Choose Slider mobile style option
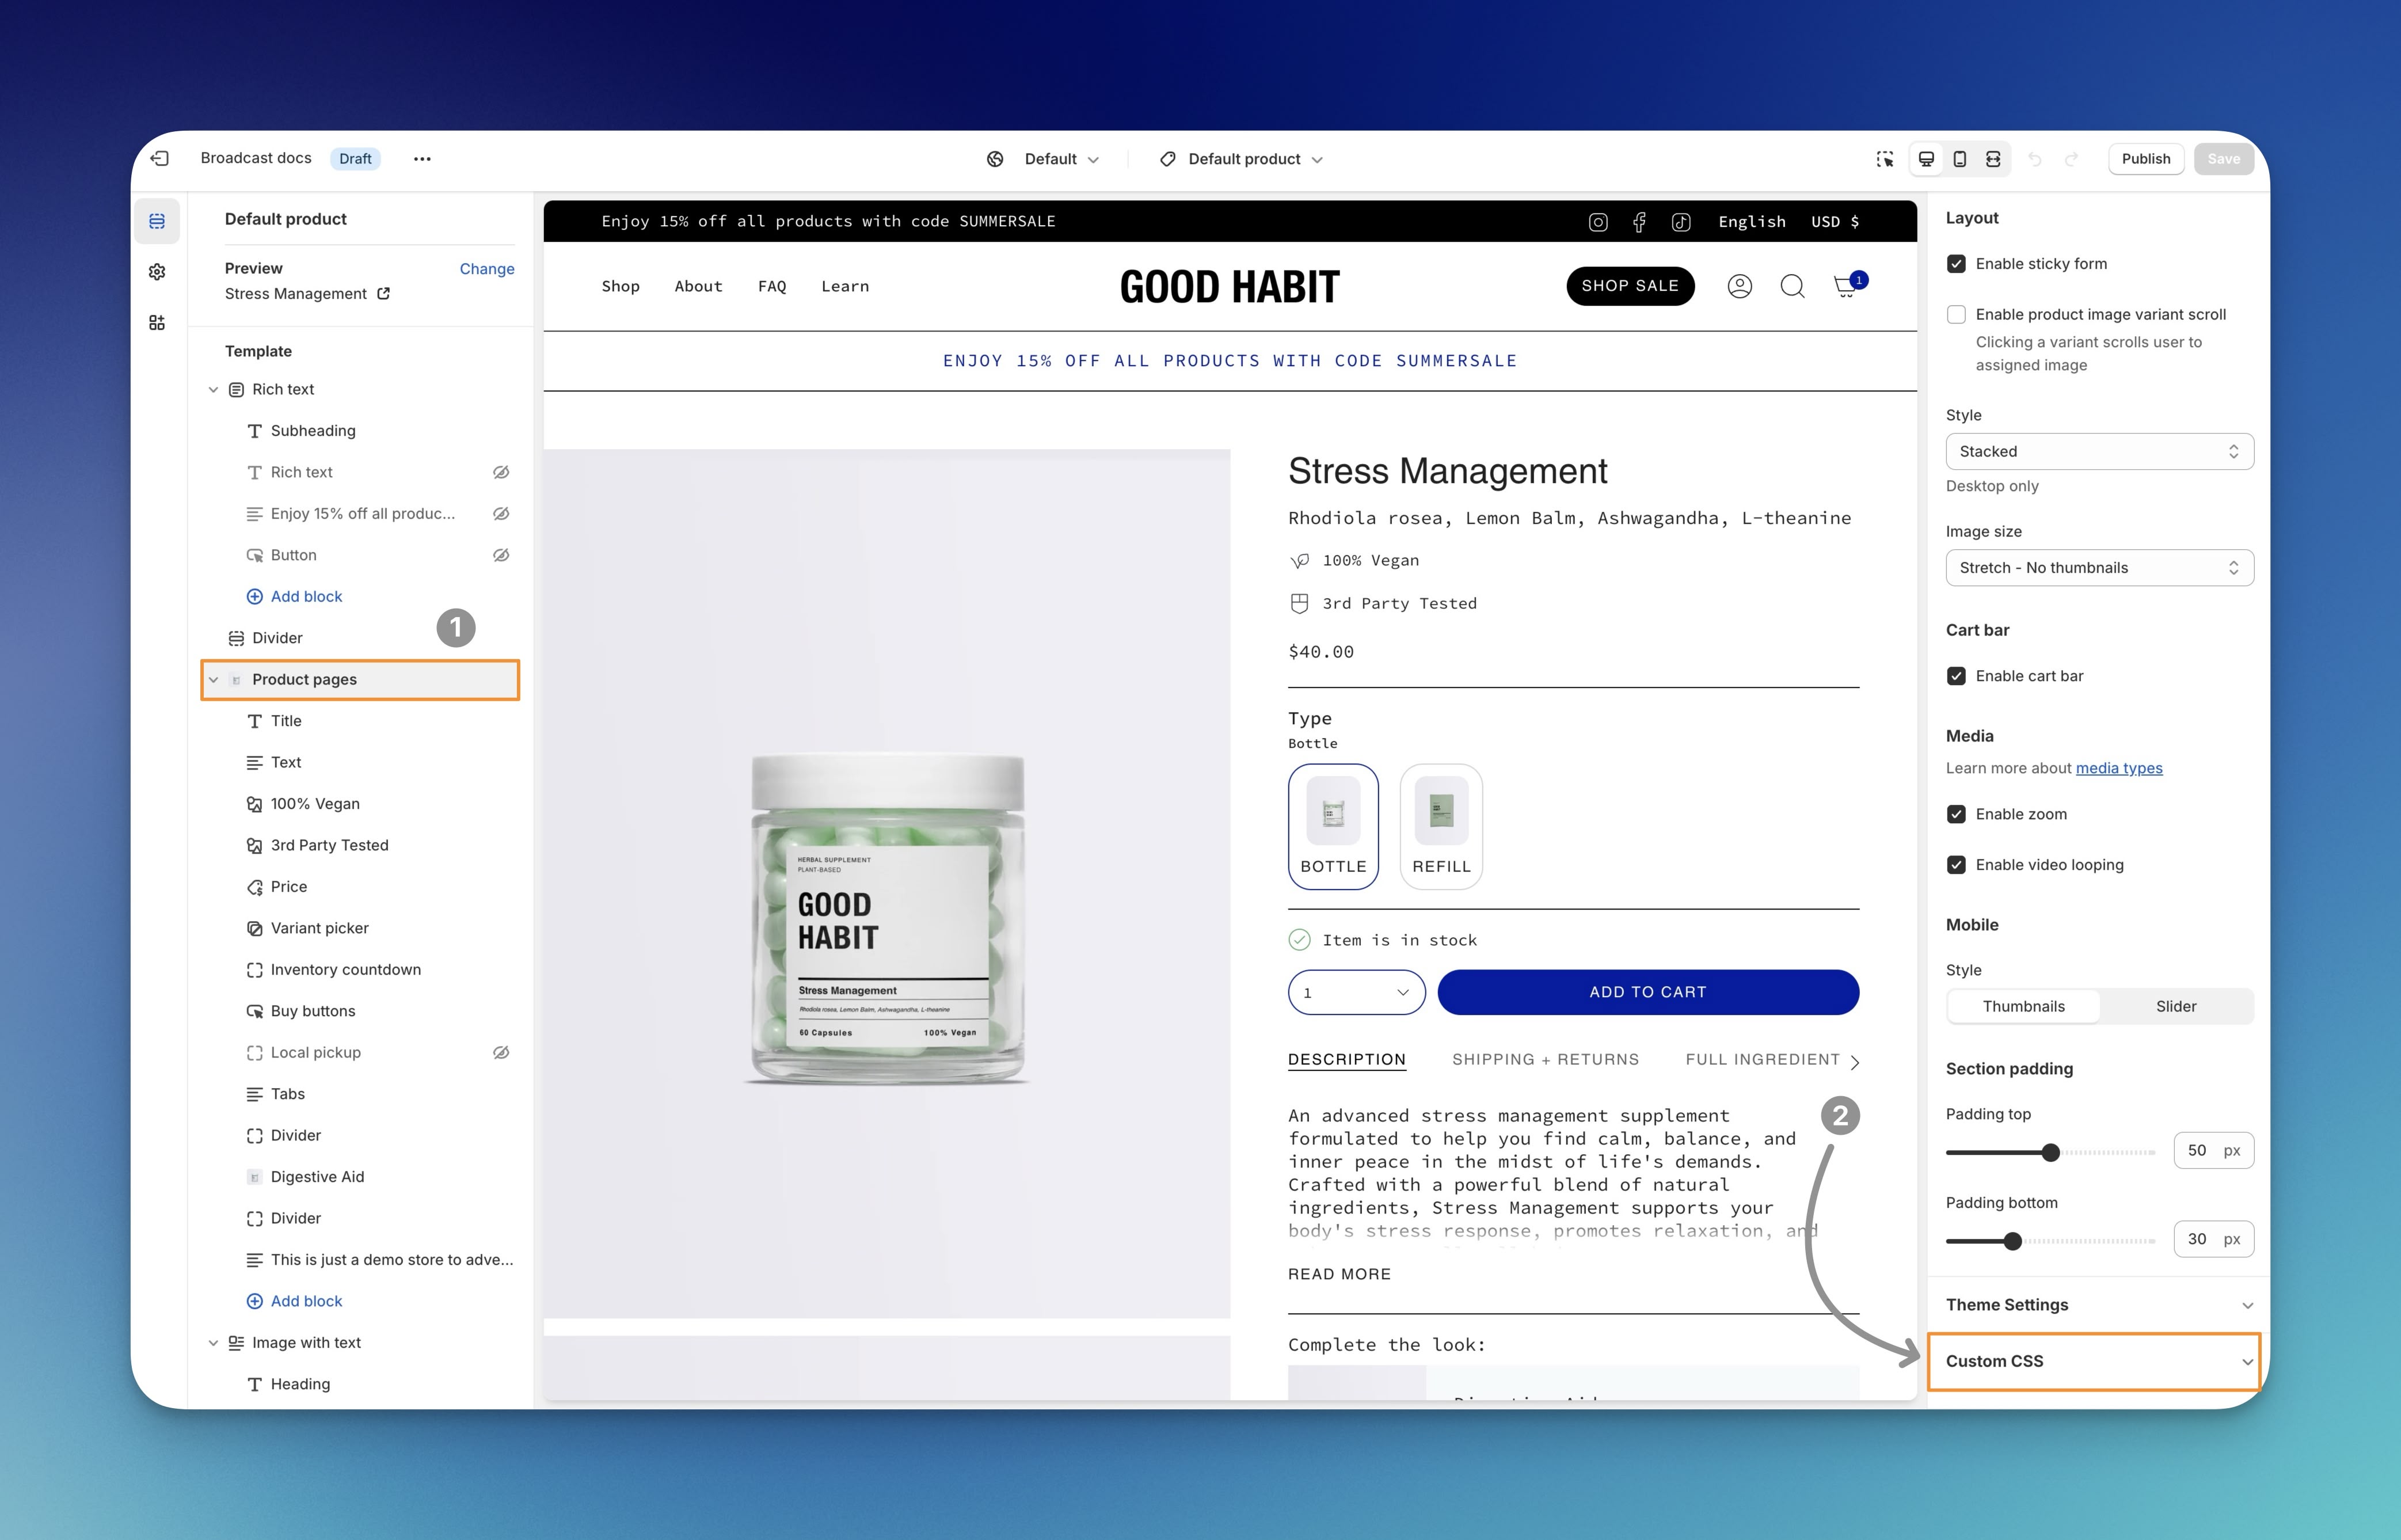 coord(2175,1007)
